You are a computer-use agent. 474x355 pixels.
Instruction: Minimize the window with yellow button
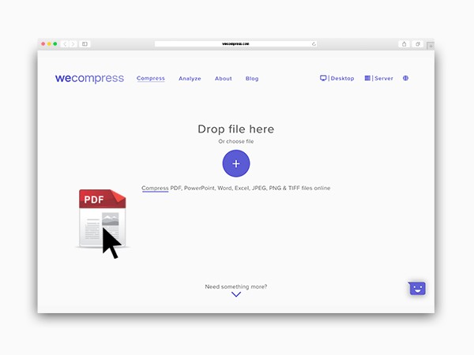49,44
